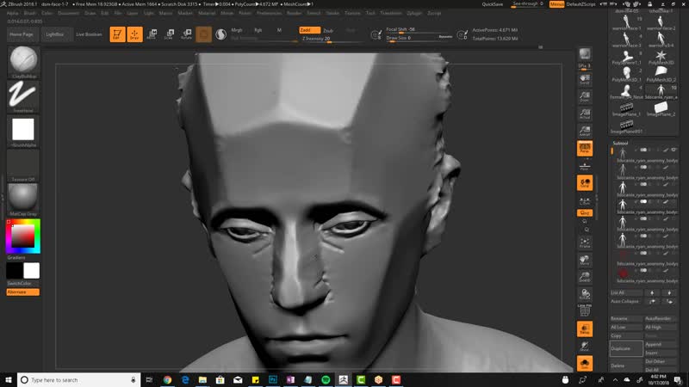Toggle PolyF line fill display
Screen dimensions: 689x387
[x=585, y=311]
